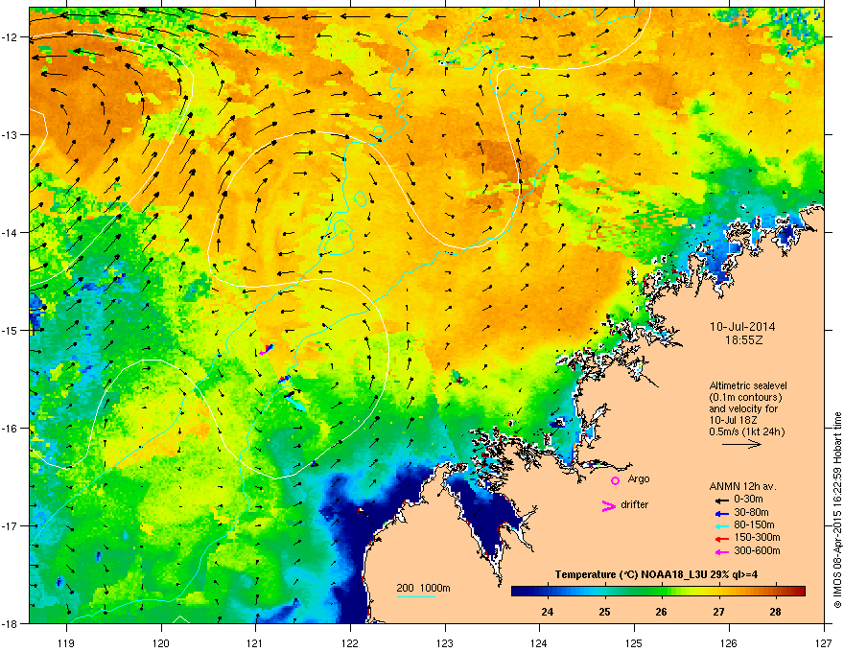Click the 0.5m/s (1kt 24h) text
Screen dimensions: 844x652
[x=747, y=431]
